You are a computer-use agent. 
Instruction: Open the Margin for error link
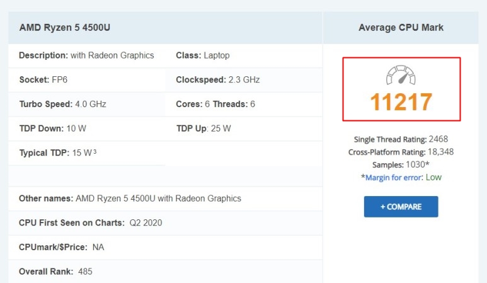(393, 177)
